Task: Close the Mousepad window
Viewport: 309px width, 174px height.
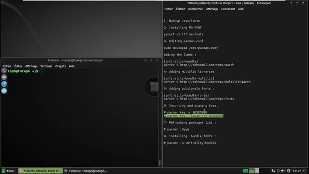Action: point(303,3)
